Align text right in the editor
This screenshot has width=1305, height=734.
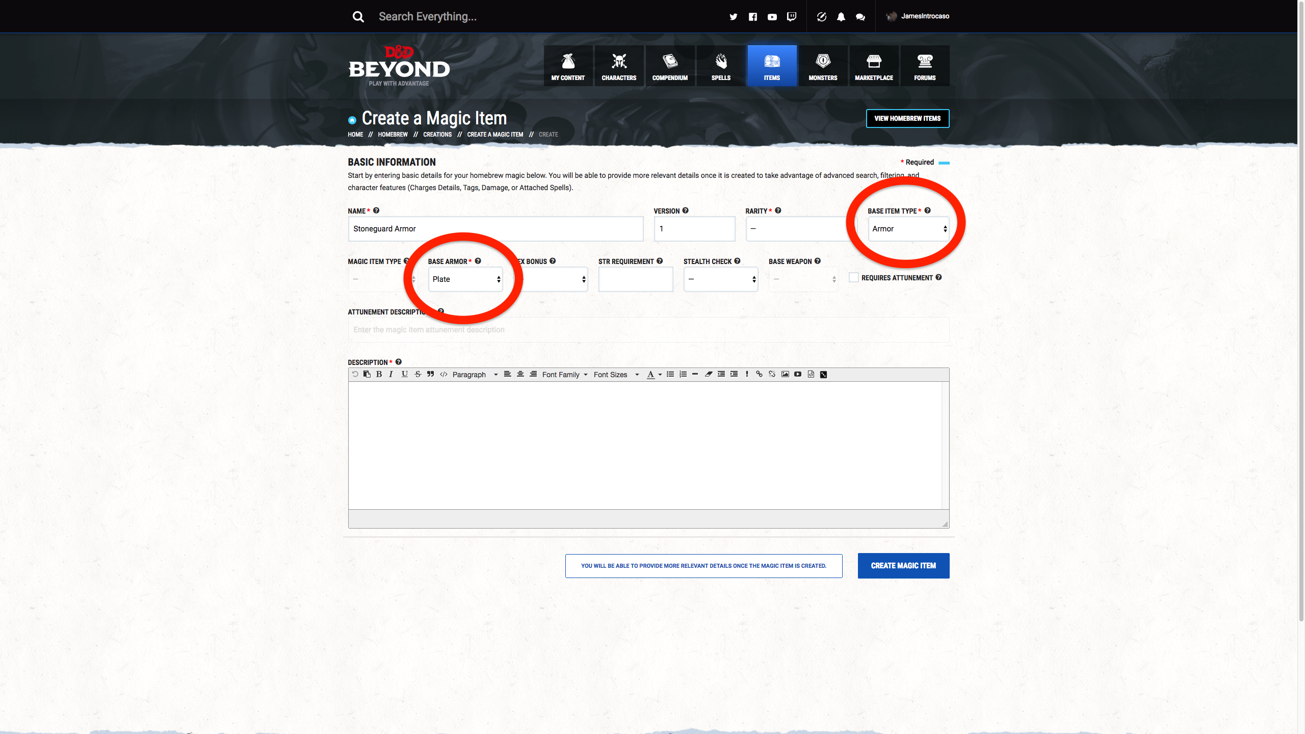[533, 374]
